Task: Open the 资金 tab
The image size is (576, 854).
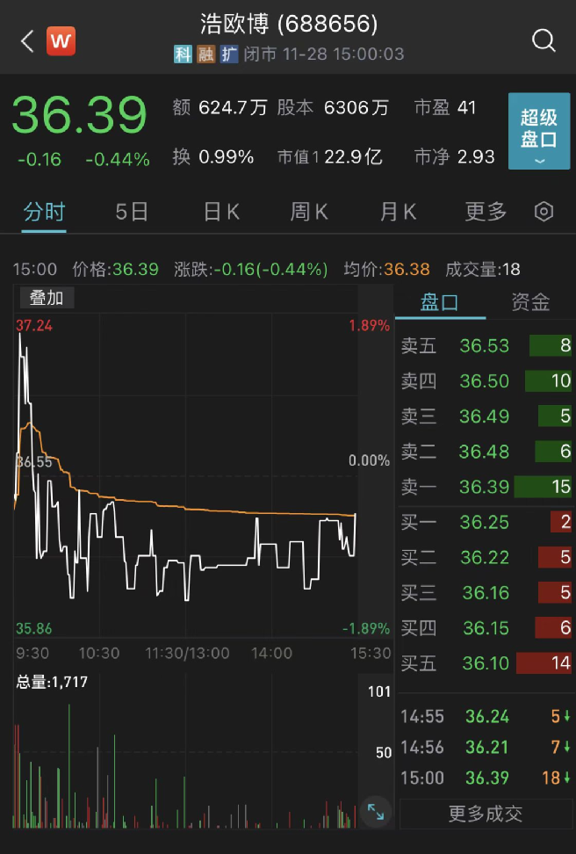Action: (530, 303)
